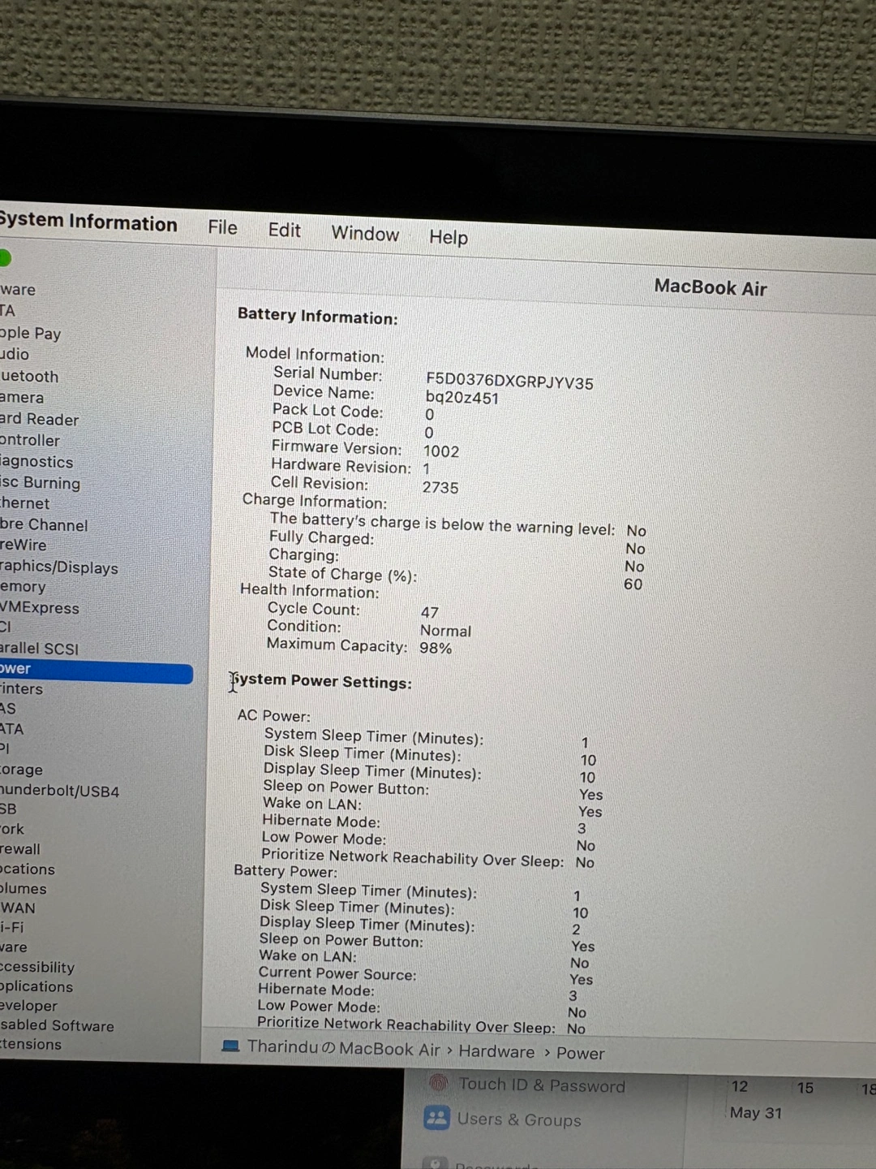Open the Window menu
This screenshot has height=1169, width=876.
[365, 234]
